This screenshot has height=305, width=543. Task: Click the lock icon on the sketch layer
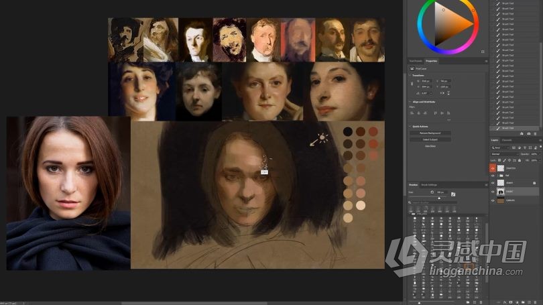(x=534, y=183)
